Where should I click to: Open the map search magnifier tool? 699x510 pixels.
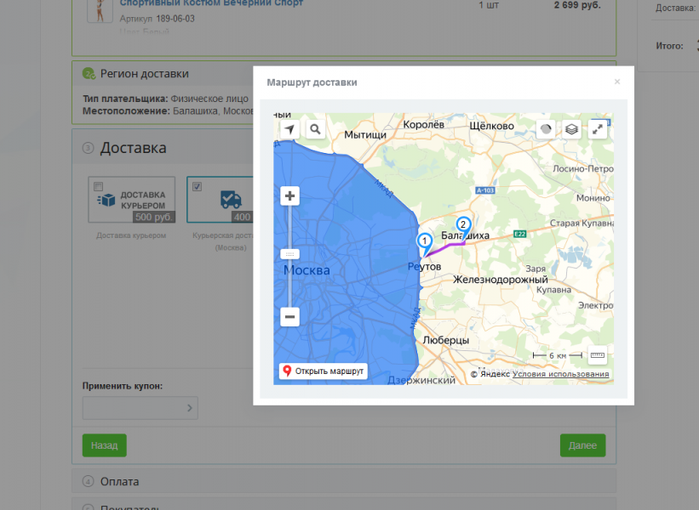click(x=315, y=129)
